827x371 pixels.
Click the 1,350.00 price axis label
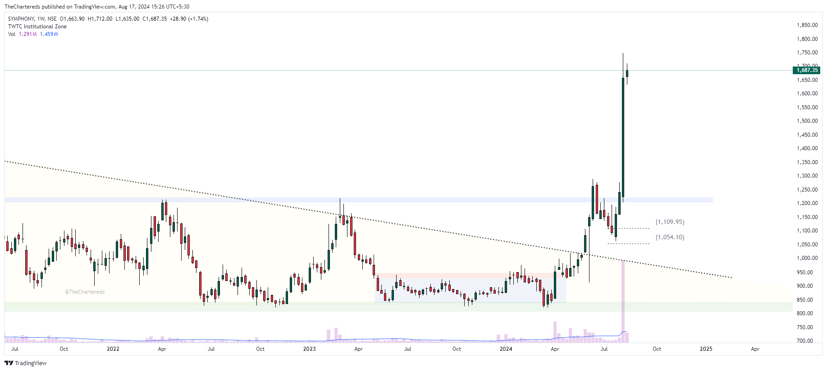(x=807, y=162)
